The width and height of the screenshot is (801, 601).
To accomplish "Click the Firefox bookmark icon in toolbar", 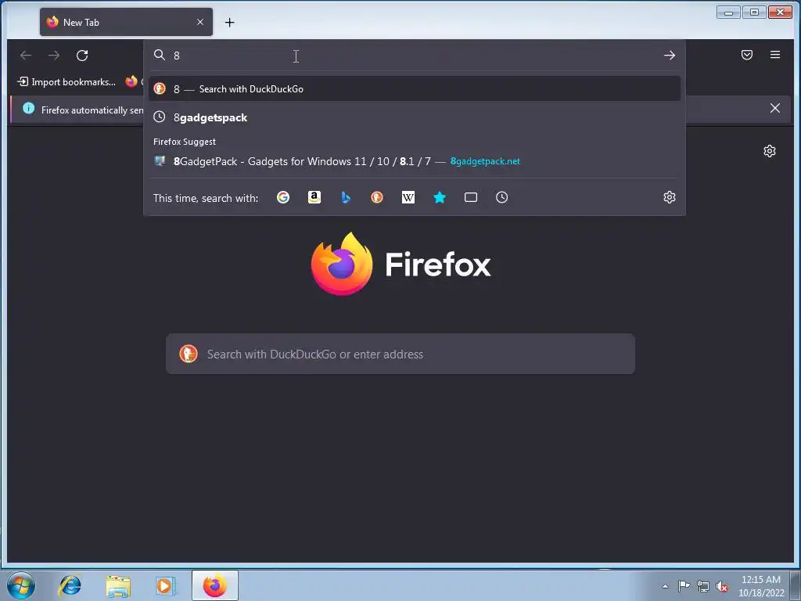I will tap(131, 81).
